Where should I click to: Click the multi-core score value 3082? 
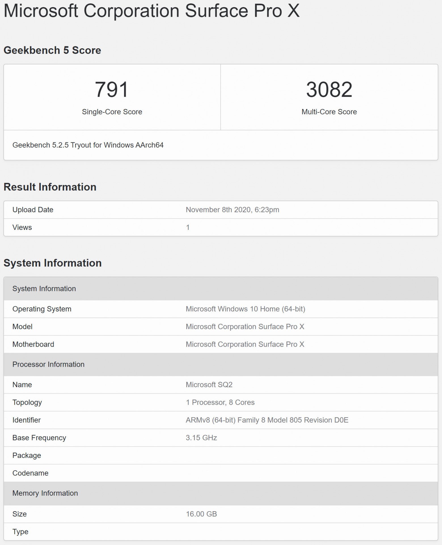[329, 89]
